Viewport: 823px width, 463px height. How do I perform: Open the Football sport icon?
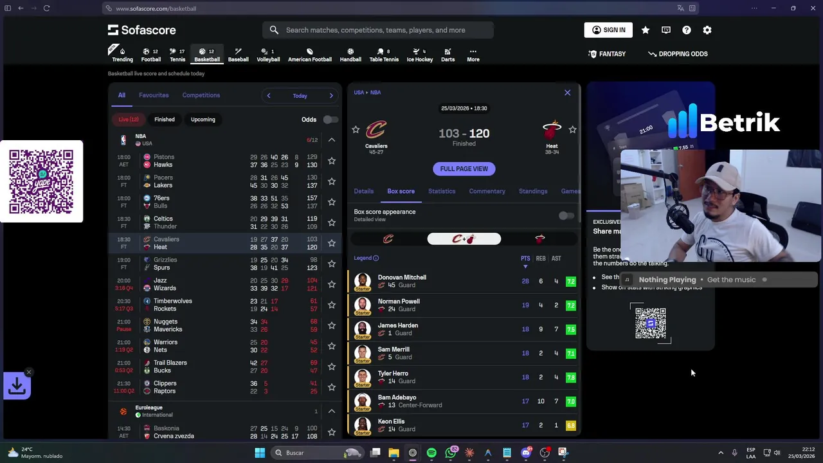click(x=151, y=55)
